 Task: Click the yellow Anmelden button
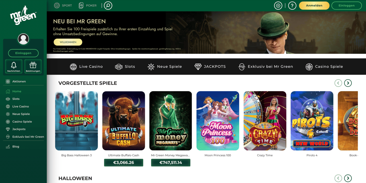pyautogui.click(x=314, y=5)
